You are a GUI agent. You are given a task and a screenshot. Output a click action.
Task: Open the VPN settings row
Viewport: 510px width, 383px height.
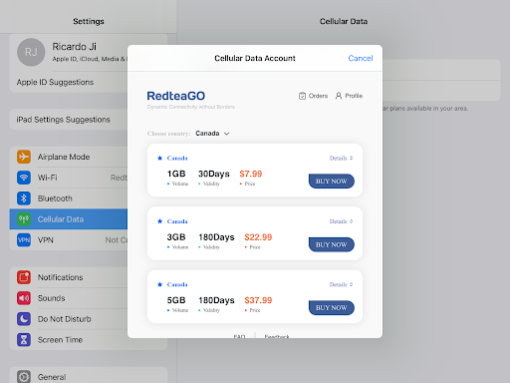[x=69, y=240]
